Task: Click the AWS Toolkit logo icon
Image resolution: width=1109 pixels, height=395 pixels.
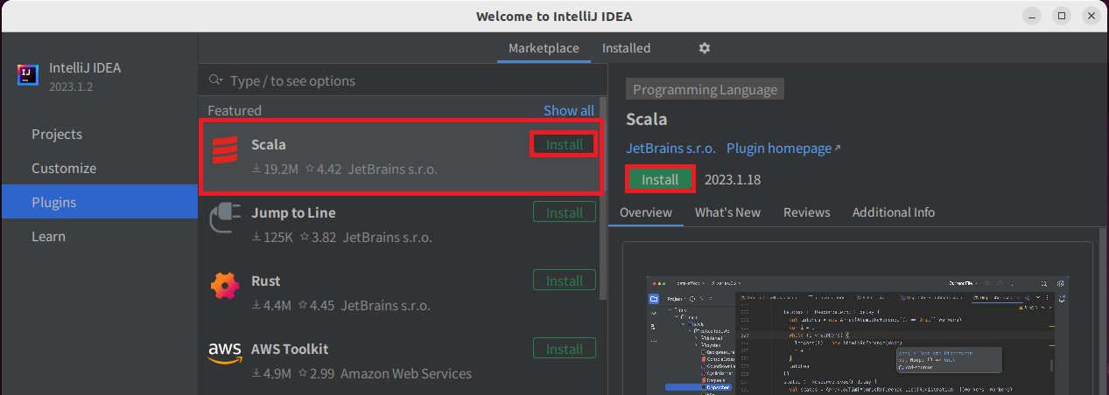Action: [225, 353]
